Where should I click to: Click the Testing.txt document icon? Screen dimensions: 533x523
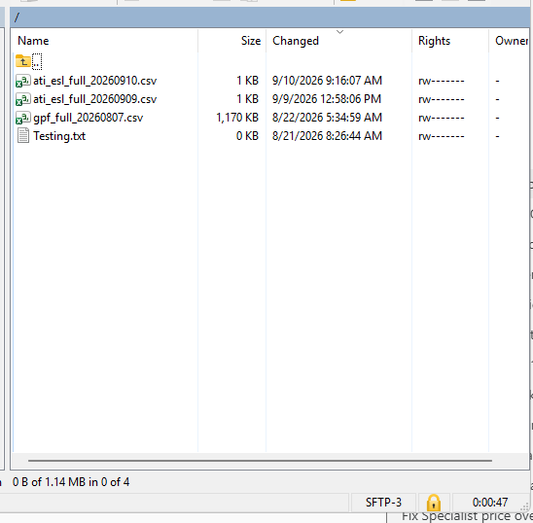pos(23,136)
